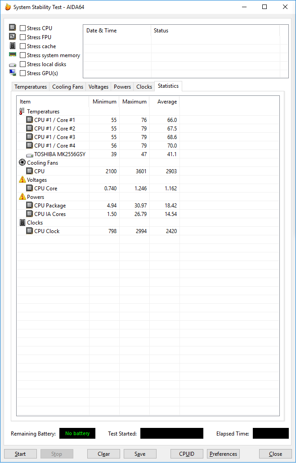Click the CPU Core maximum value 1.246
The height and width of the screenshot is (463, 296).
[x=140, y=189]
